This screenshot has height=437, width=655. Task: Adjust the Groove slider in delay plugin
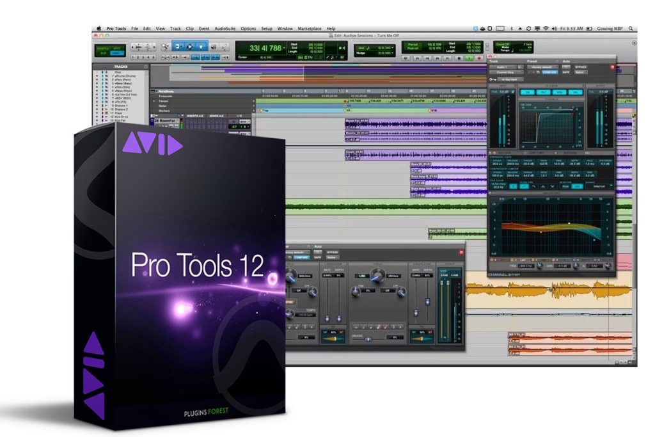[368, 339]
